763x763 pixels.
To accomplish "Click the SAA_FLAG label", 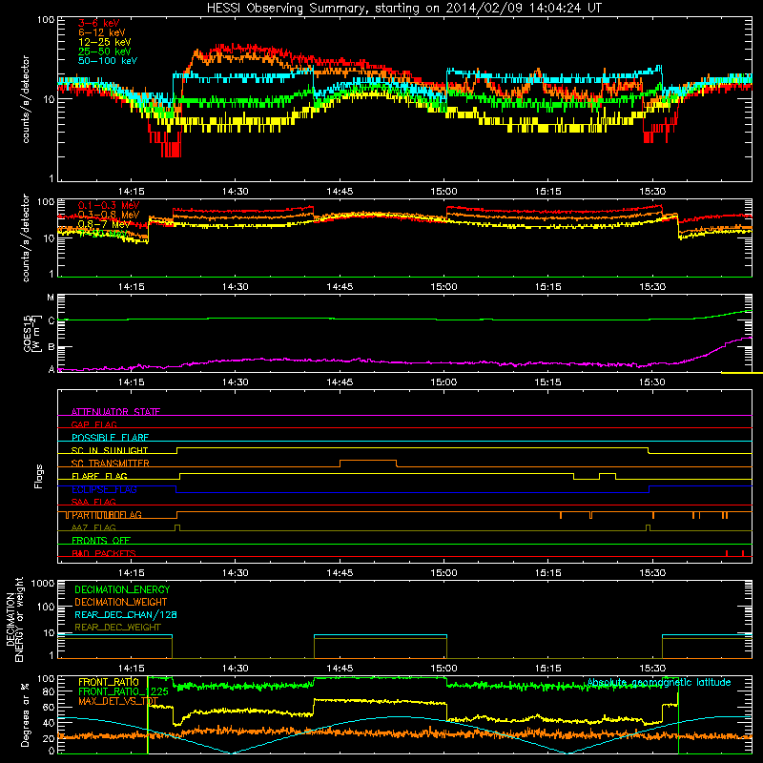I will [x=93, y=502].
